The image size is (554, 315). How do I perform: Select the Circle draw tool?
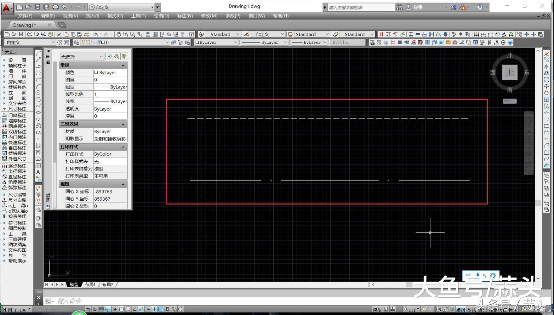(x=38, y=93)
